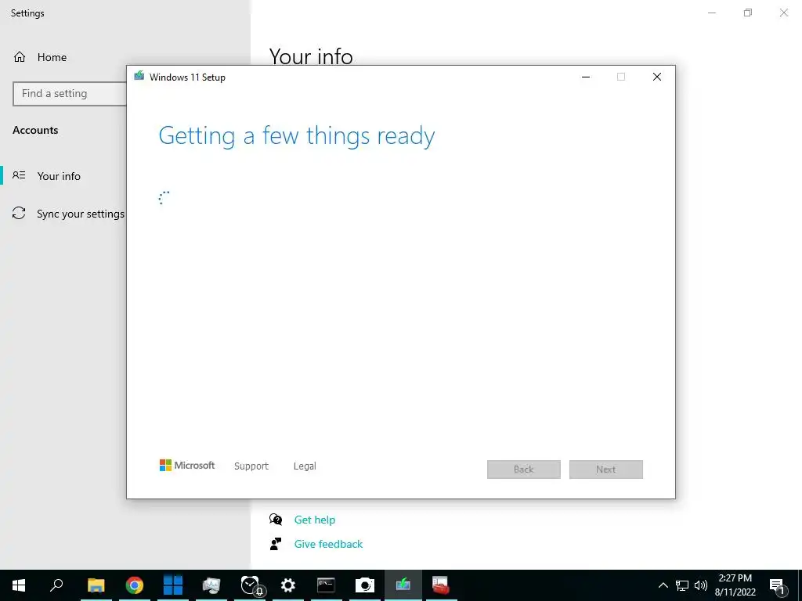This screenshot has width=802, height=601.
Task: Close the Settings window
Action: [x=783, y=13]
